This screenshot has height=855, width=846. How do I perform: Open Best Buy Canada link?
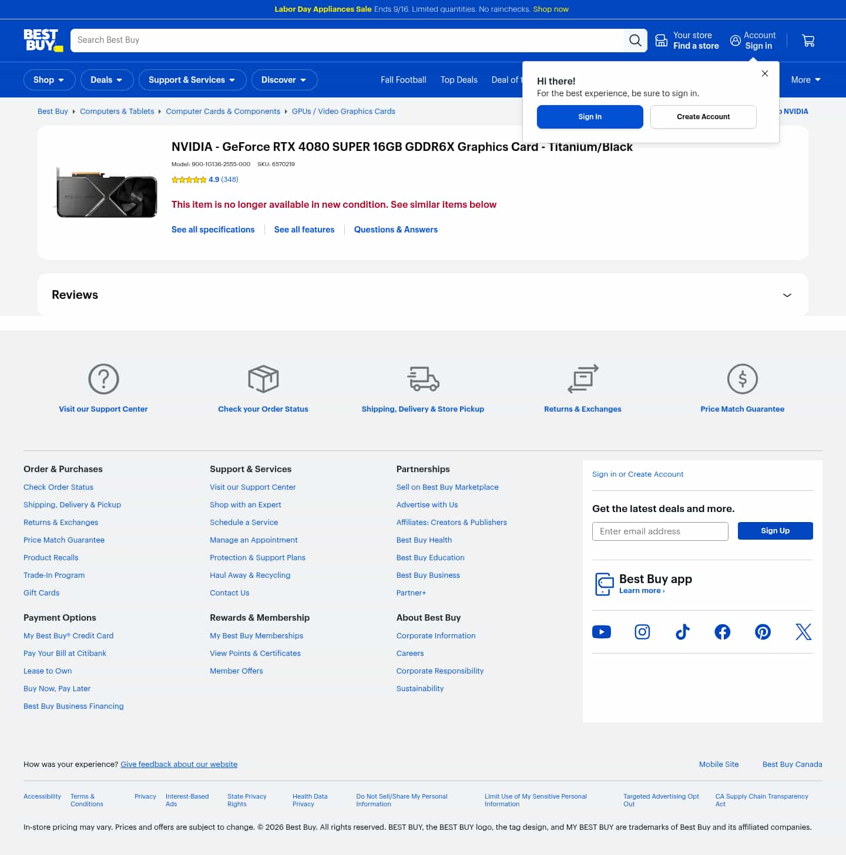[793, 765]
